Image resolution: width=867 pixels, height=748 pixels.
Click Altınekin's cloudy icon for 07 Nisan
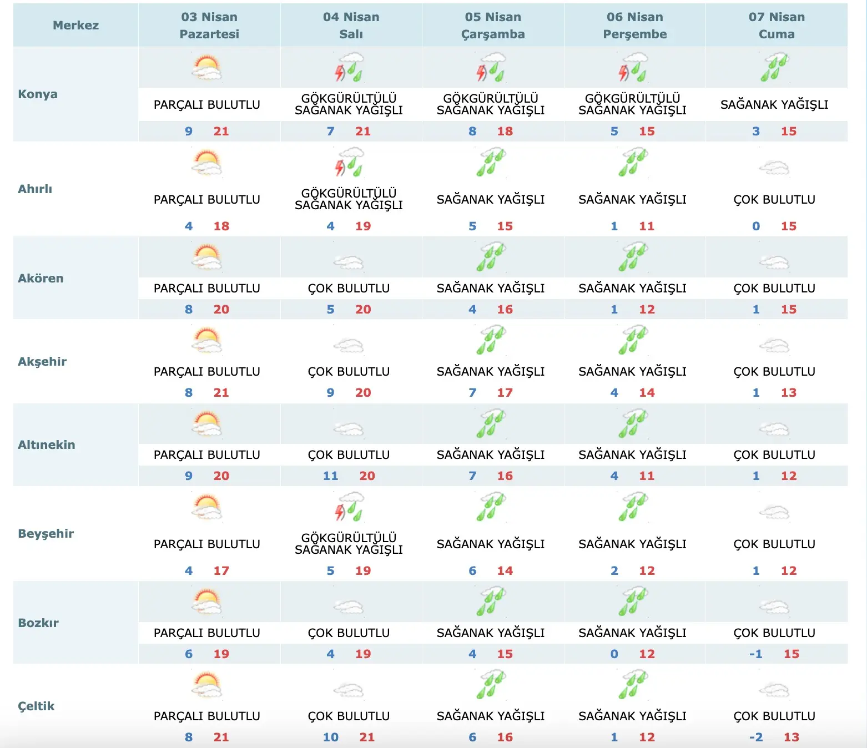[774, 428]
